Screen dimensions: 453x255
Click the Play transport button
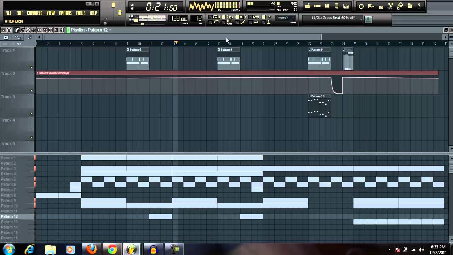click(143, 18)
